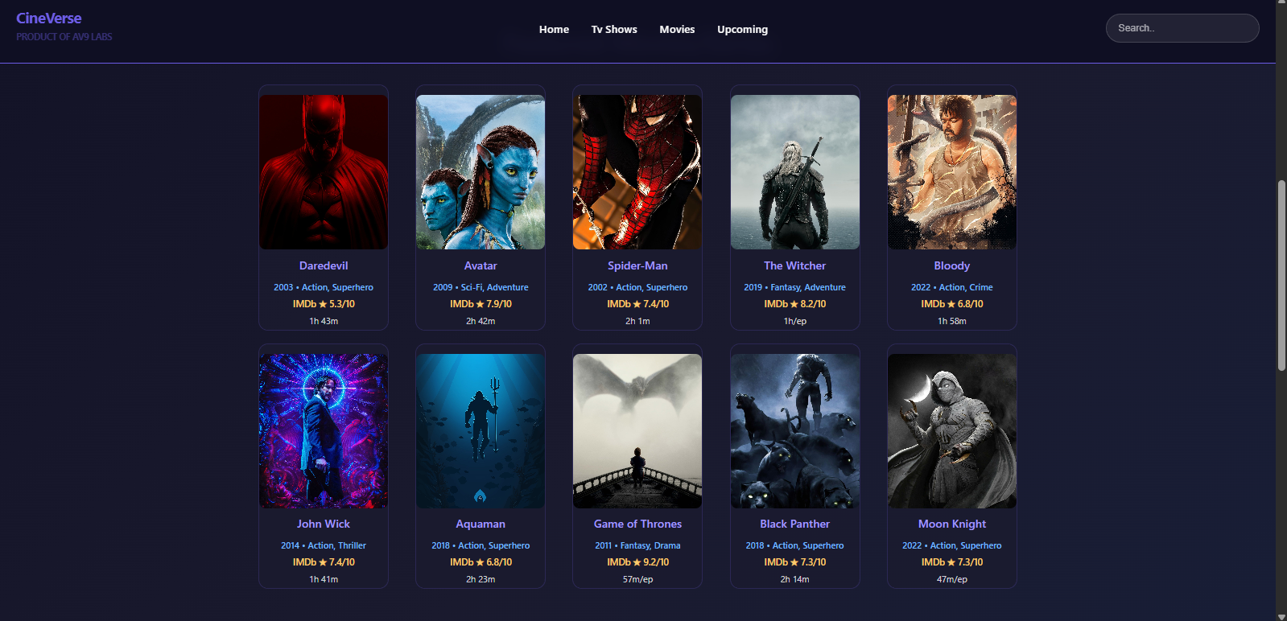Viewport: 1287px width, 621px height.
Task: Click 'PRODUCT OF AV9 LABS' tagline
Action: click(64, 37)
